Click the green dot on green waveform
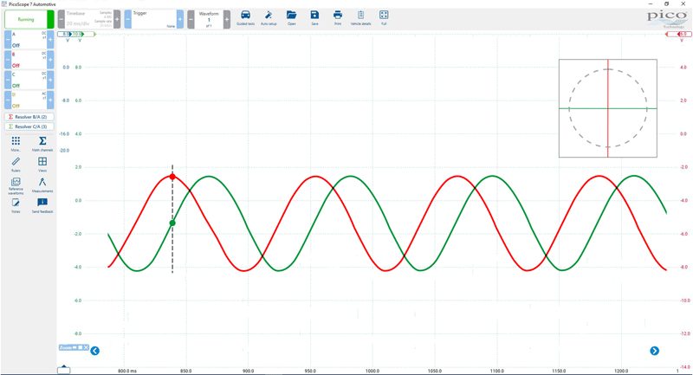 [x=172, y=223]
